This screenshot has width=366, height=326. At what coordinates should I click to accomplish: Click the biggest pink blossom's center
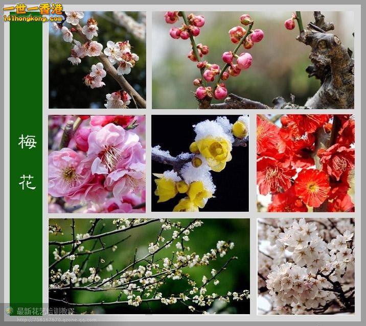coord(110,152)
